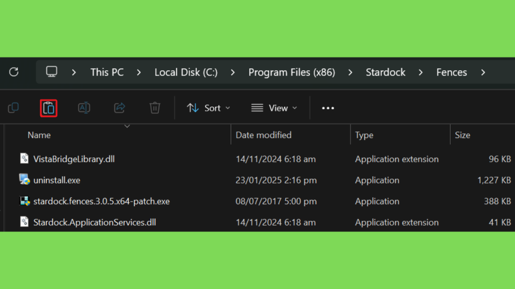Click the Paste icon in the toolbar
Screen dimensions: 515x289
[49, 108]
